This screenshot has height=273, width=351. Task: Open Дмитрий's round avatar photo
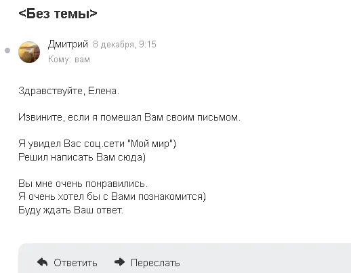[x=29, y=52]
